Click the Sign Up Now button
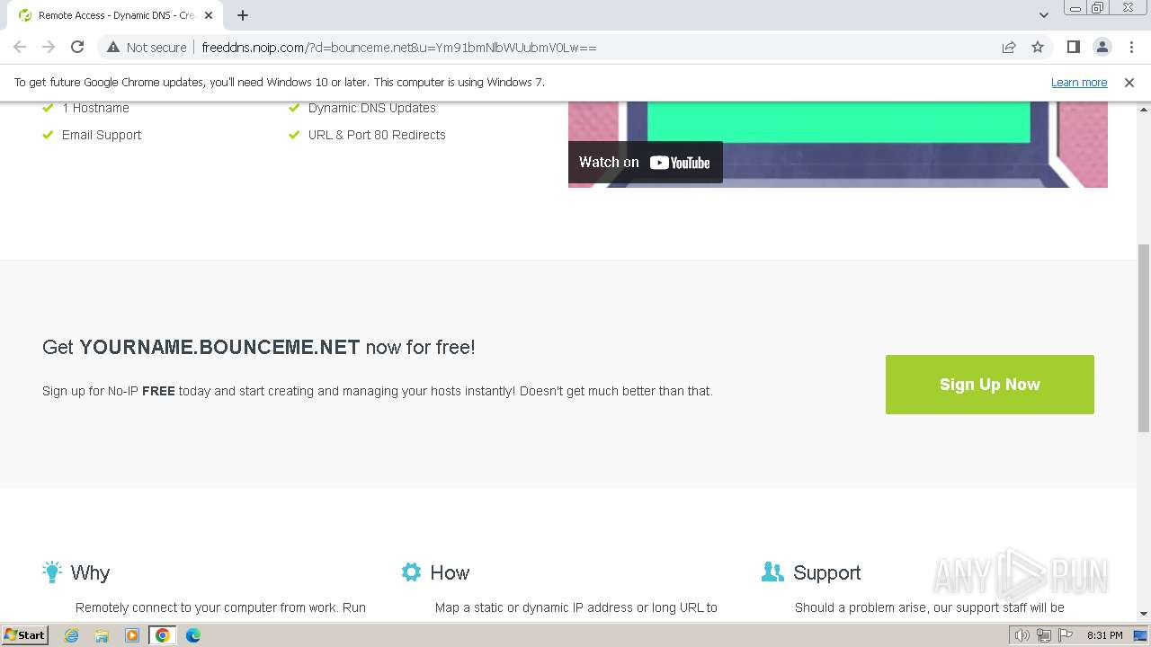The width and height of the screenshot is (1151, 647). (x=990, y=385)
